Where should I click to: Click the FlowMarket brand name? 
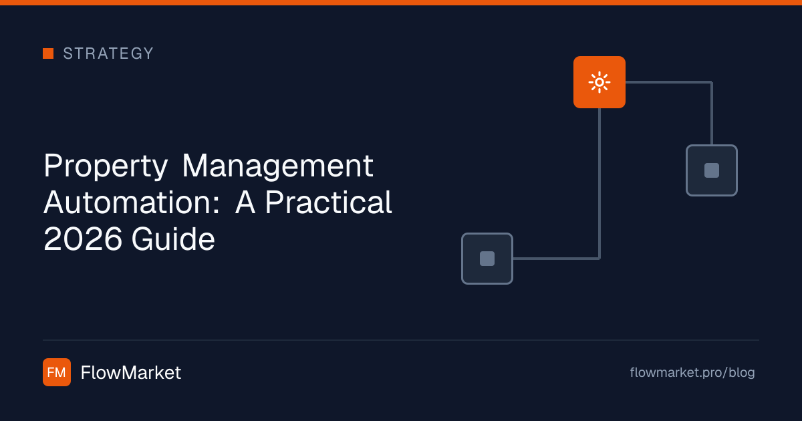tap(131, 373)
